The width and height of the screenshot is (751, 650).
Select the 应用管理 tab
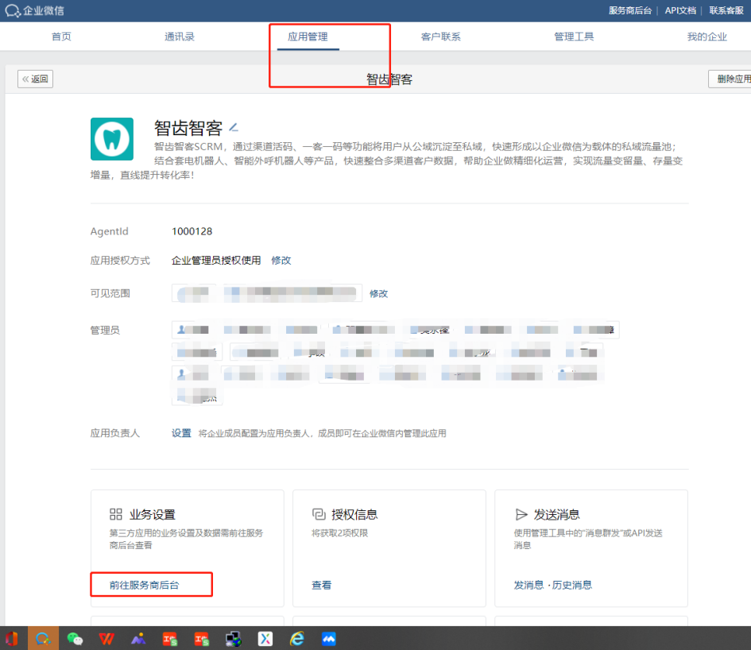click(x=308, y=37)
